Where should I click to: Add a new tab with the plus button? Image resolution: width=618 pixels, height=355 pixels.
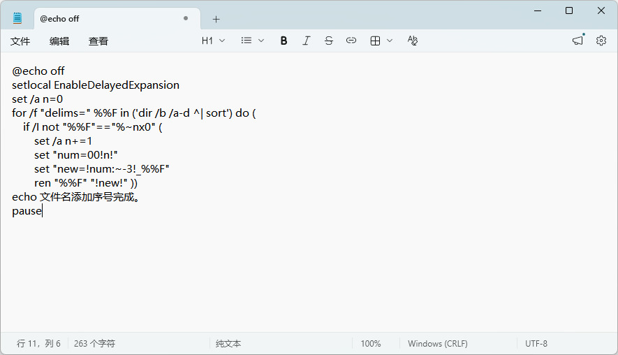pyautogui.click(x=216, y=19)
